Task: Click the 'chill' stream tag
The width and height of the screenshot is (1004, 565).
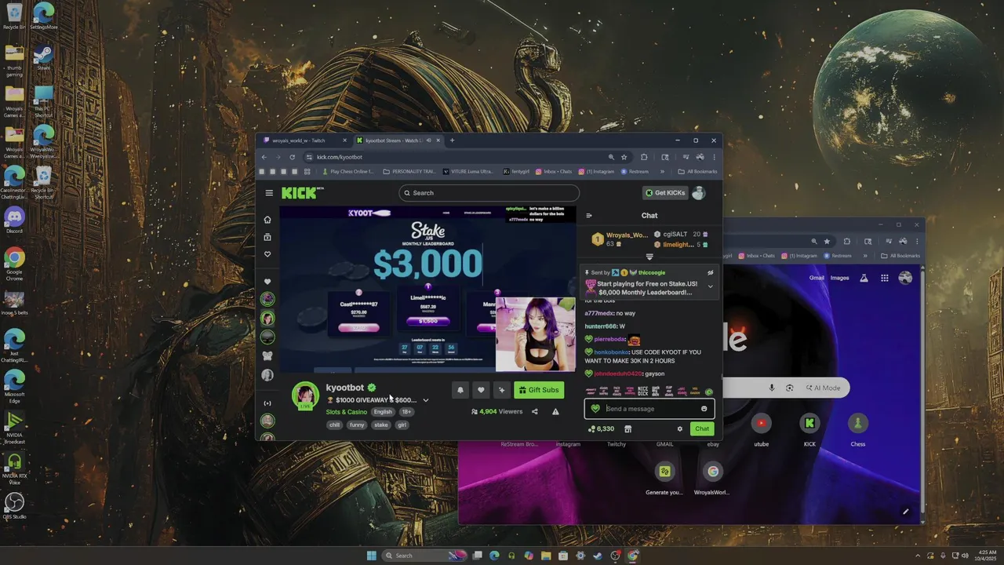Action: click(335, 425)
